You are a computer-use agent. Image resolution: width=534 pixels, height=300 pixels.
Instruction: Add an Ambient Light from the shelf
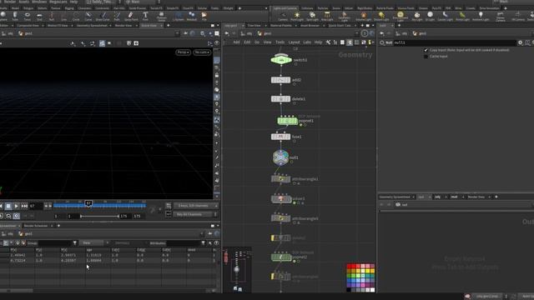tap(481, 16)
